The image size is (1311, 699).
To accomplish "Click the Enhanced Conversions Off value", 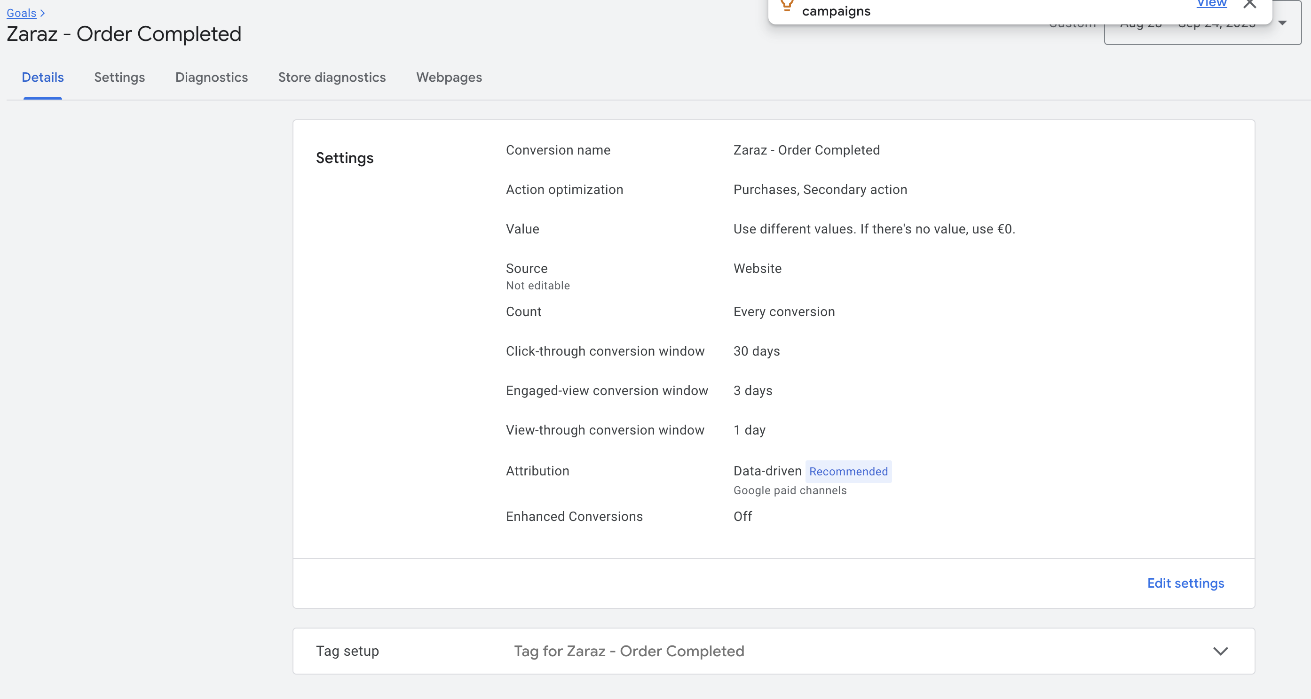I will pyautogui.click(x=742, y=516).
